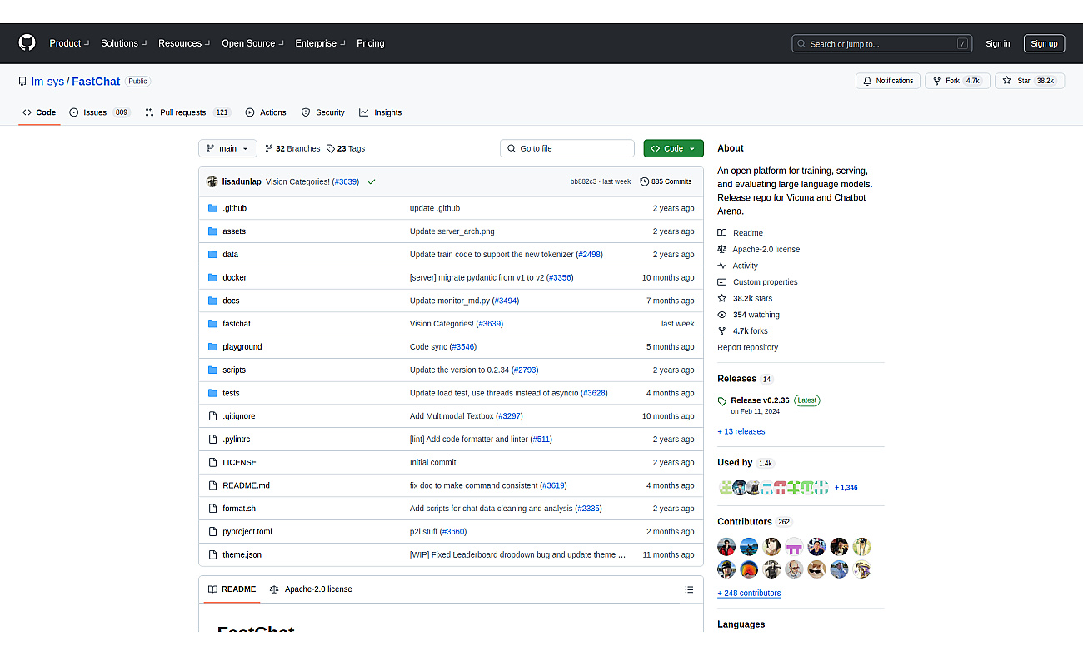The image size is (1083, 656).
Task: Open the fastchat folder
Action: click(x=237, y=324)
